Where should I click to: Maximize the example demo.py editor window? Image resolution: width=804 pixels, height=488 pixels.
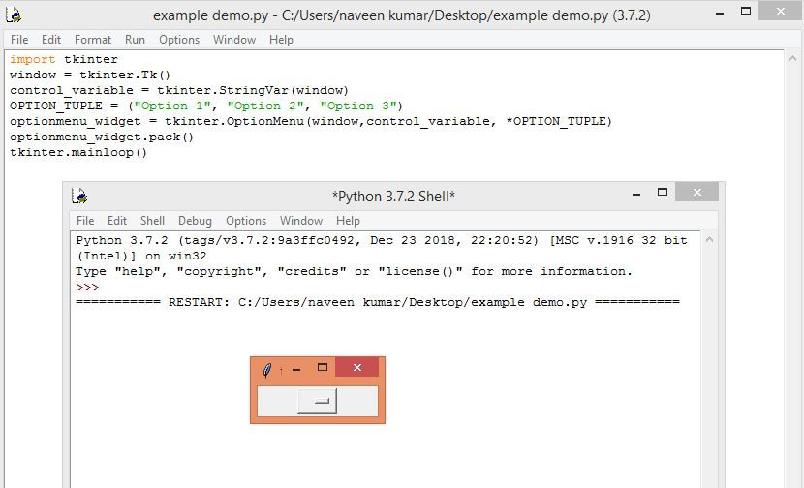point(746,11)
